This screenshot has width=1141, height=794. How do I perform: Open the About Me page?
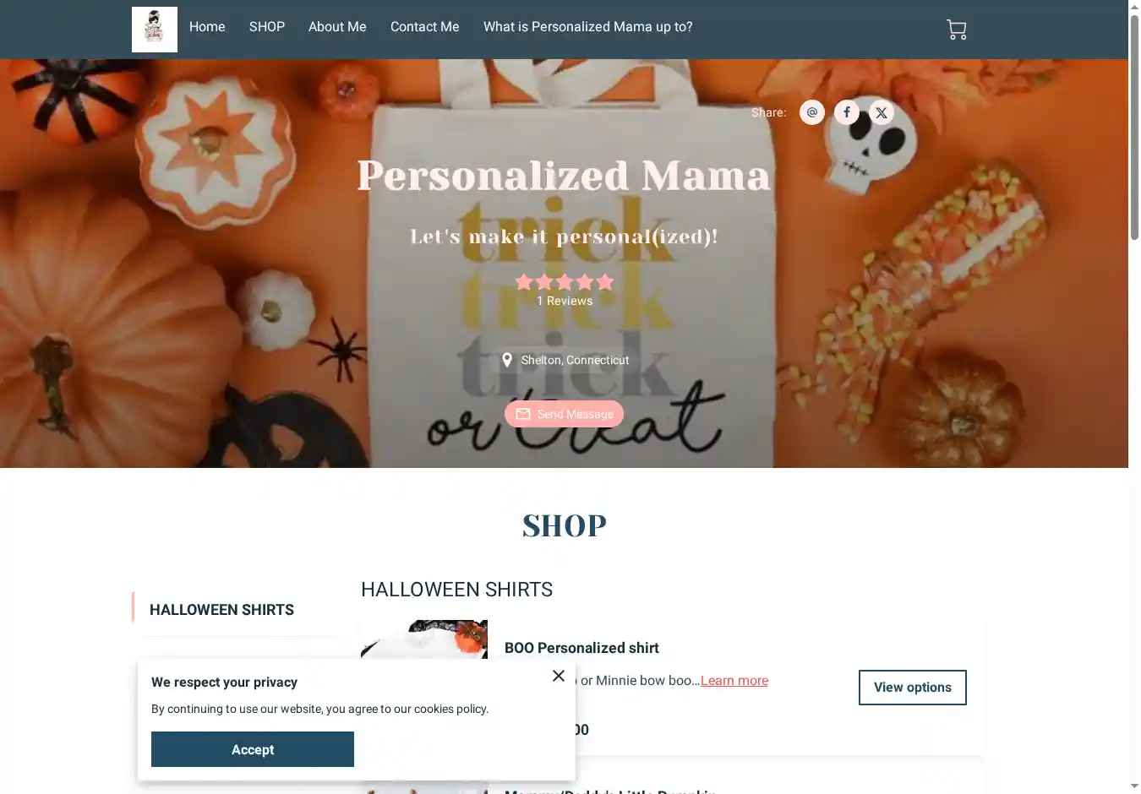(x=337, y=27)
